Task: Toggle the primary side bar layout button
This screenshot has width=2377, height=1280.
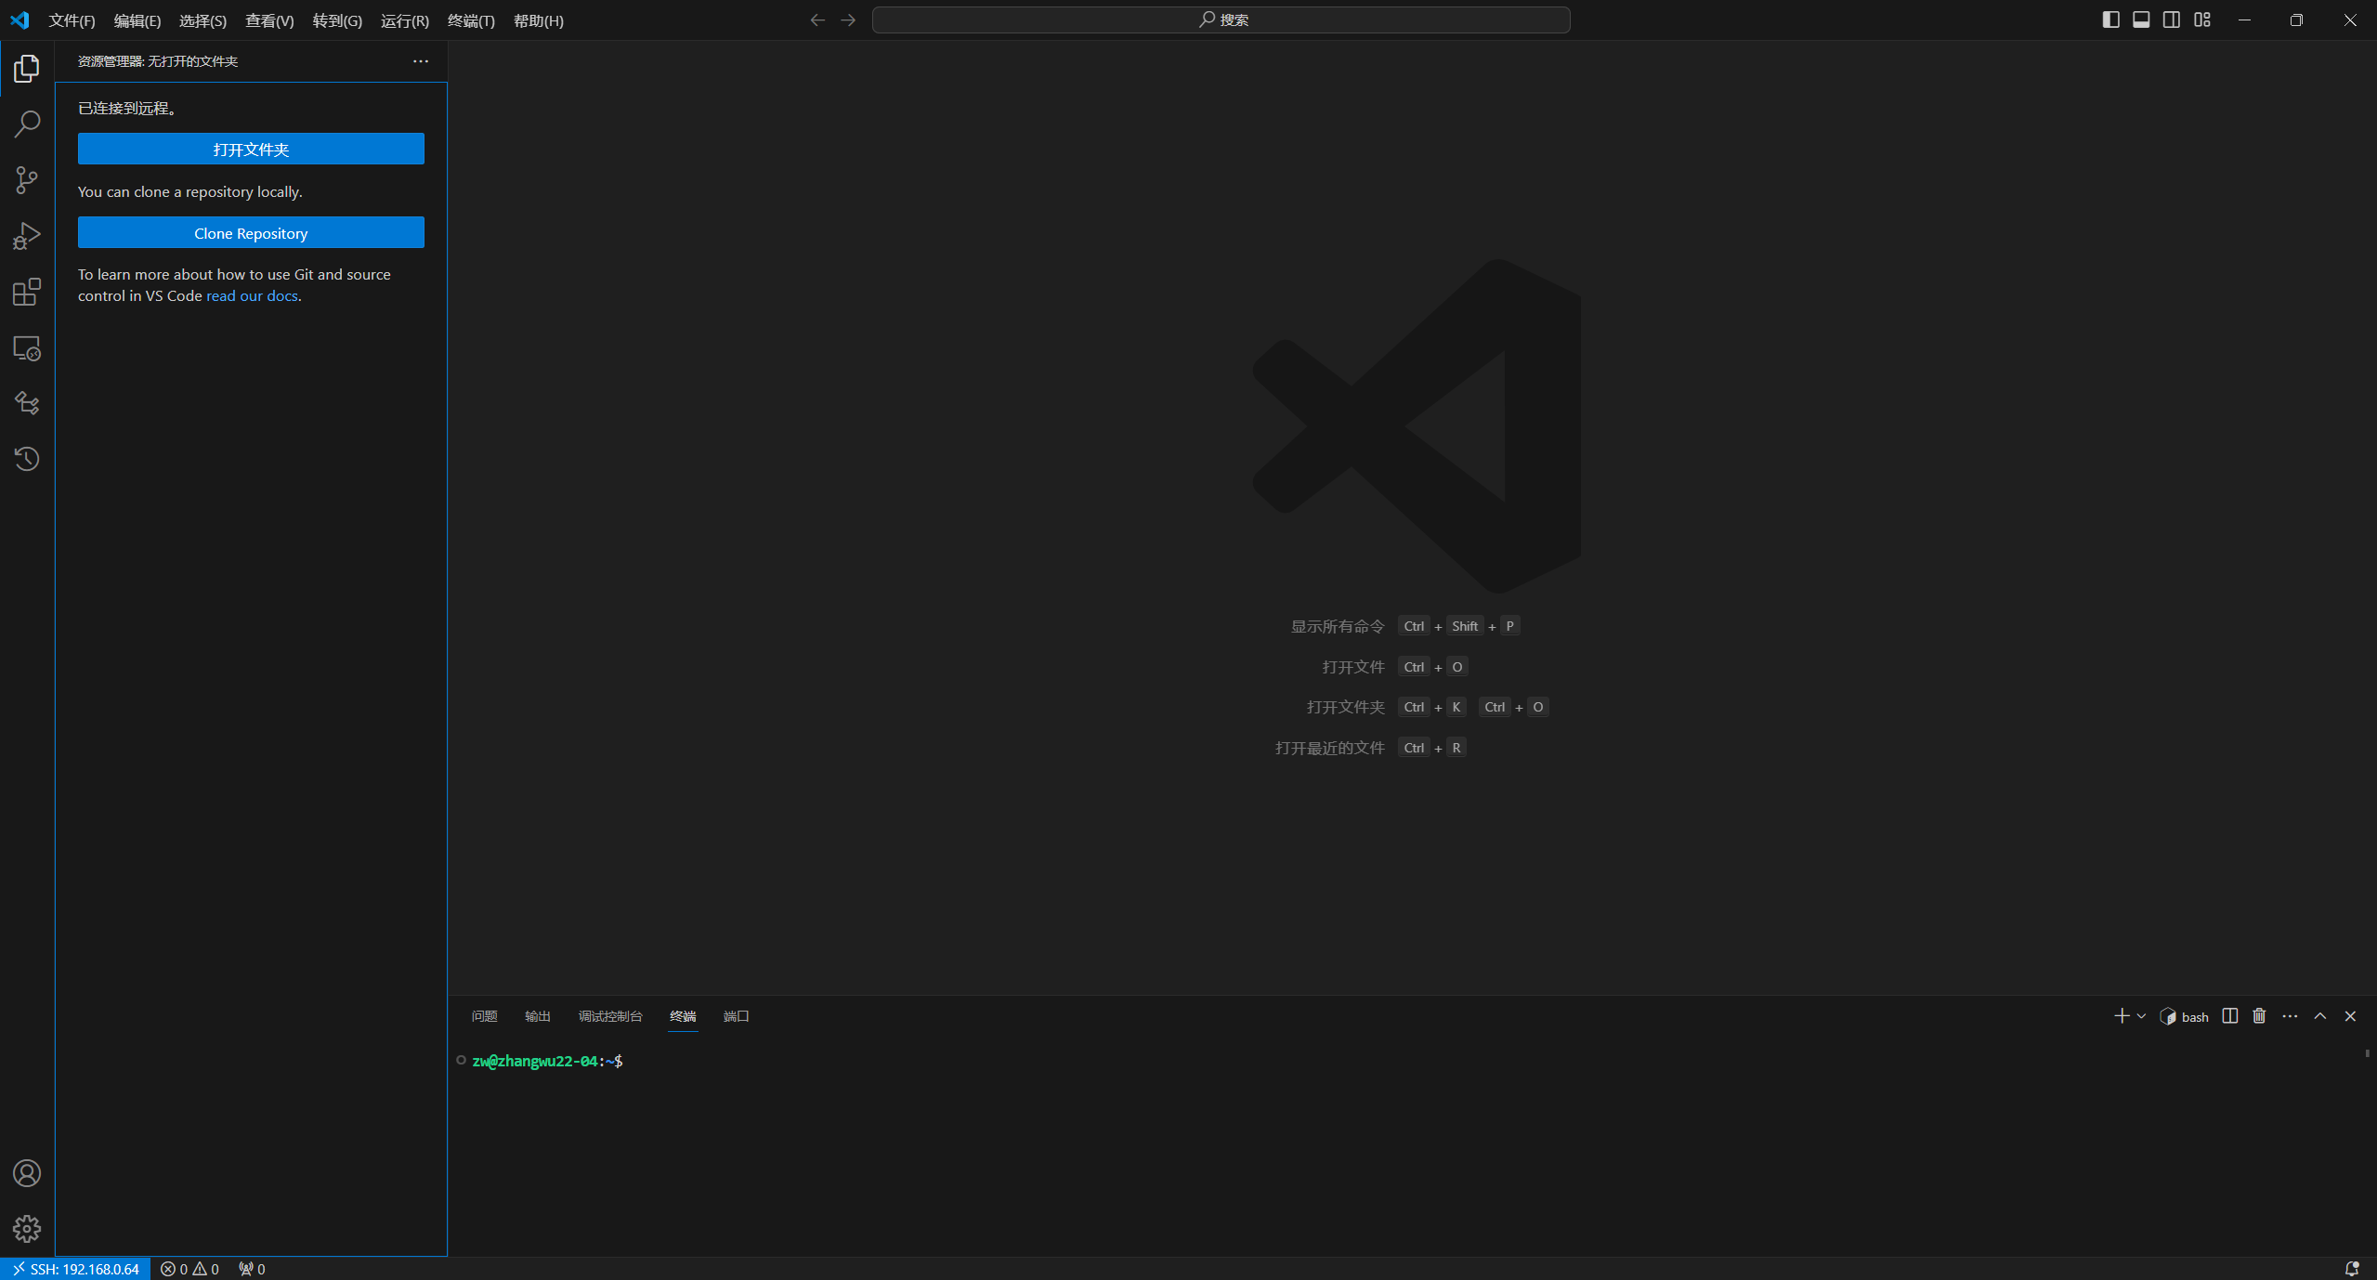Action: 2110,20
